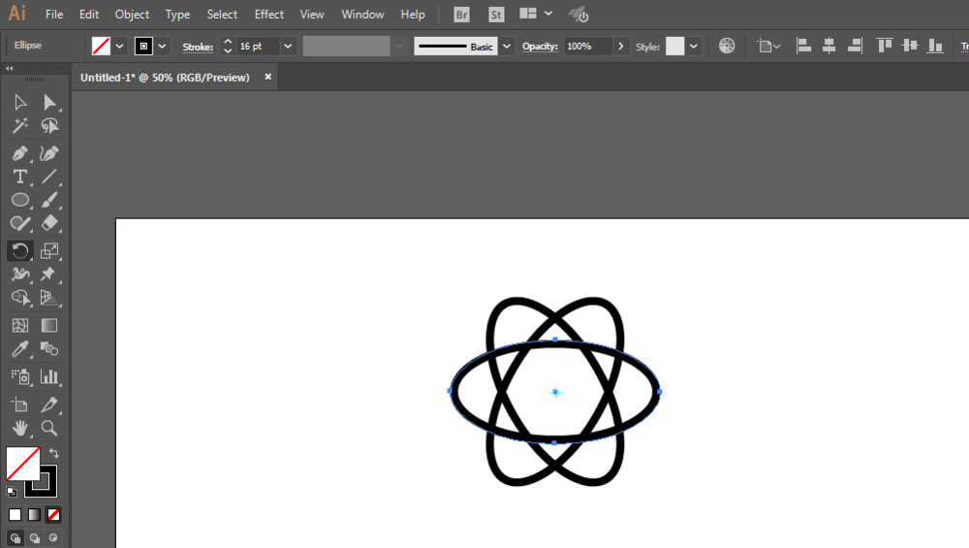The width and height of the screenshot is (969, 548).
Task: Enable Draw Inside mode
Action: (53, 537)
